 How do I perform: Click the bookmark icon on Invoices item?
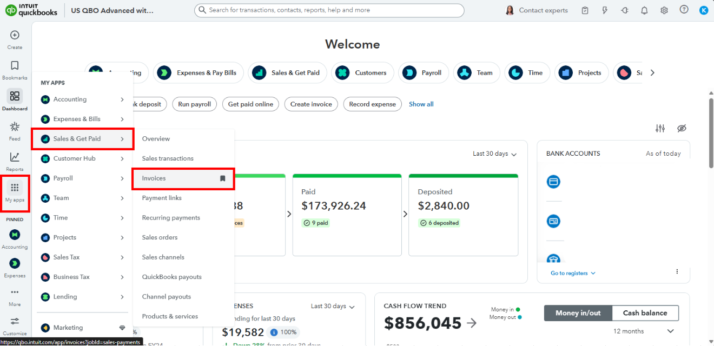[x=222, y=178]
